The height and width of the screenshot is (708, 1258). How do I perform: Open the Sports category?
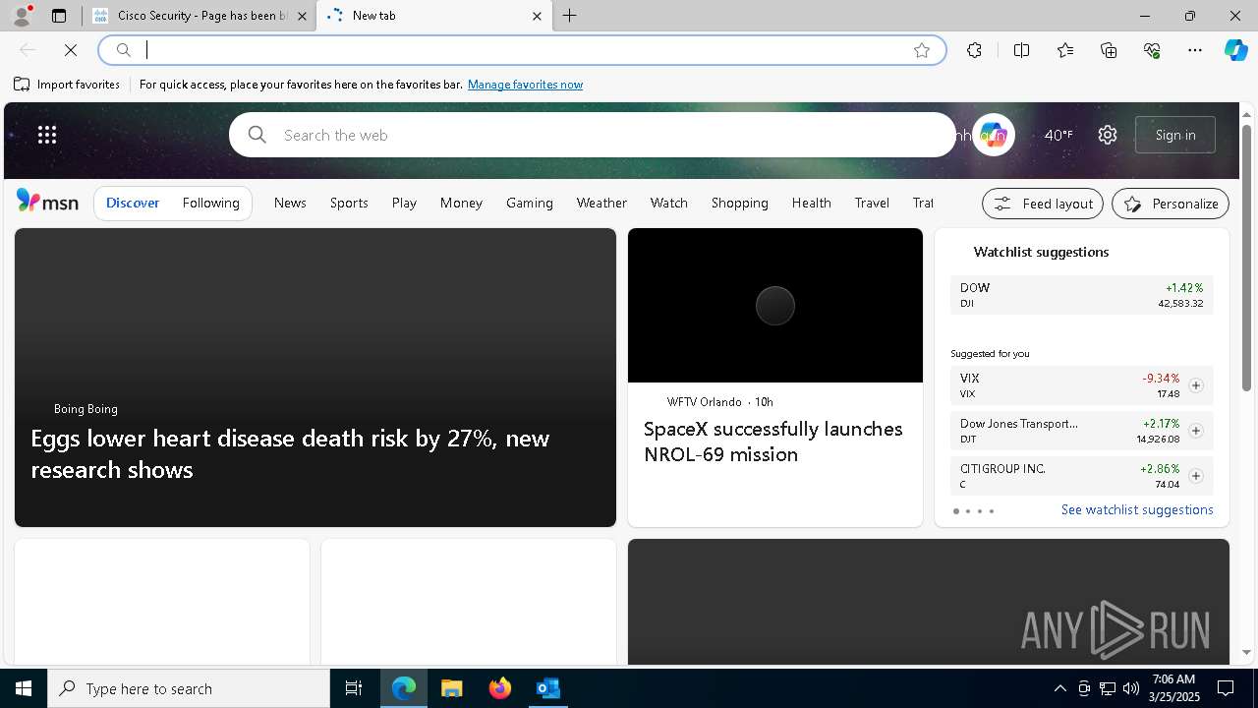pyautogui.click(x=349, y=203)
